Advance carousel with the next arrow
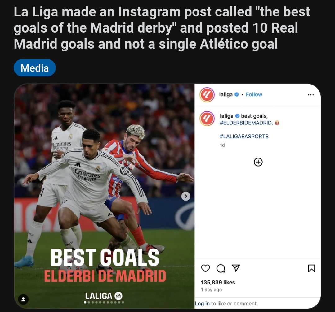The width and height of the screenshot is (335, 312). point(186,196)
